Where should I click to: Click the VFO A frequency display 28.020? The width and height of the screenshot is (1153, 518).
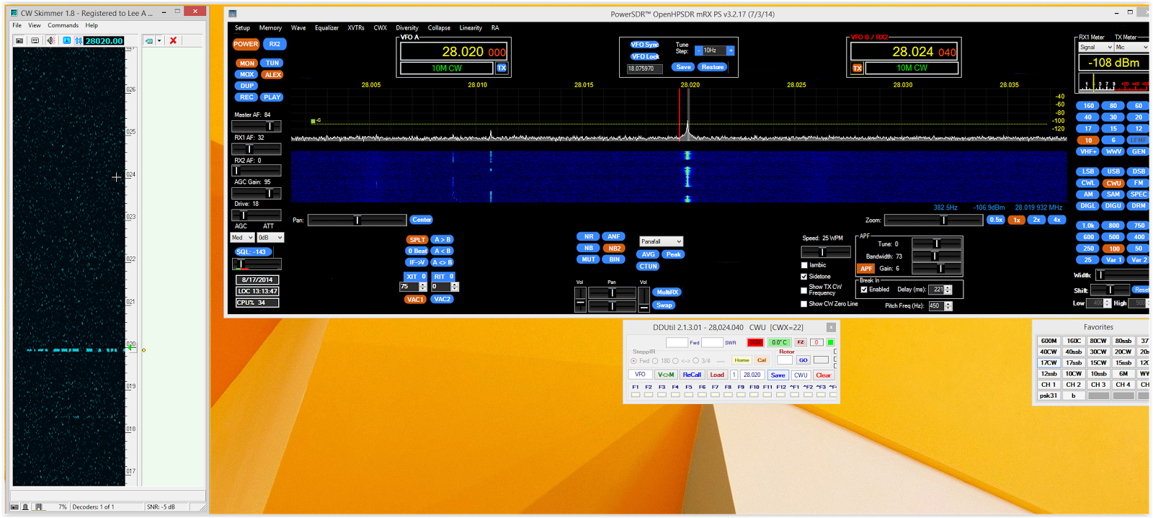click(x=454, y=52)
